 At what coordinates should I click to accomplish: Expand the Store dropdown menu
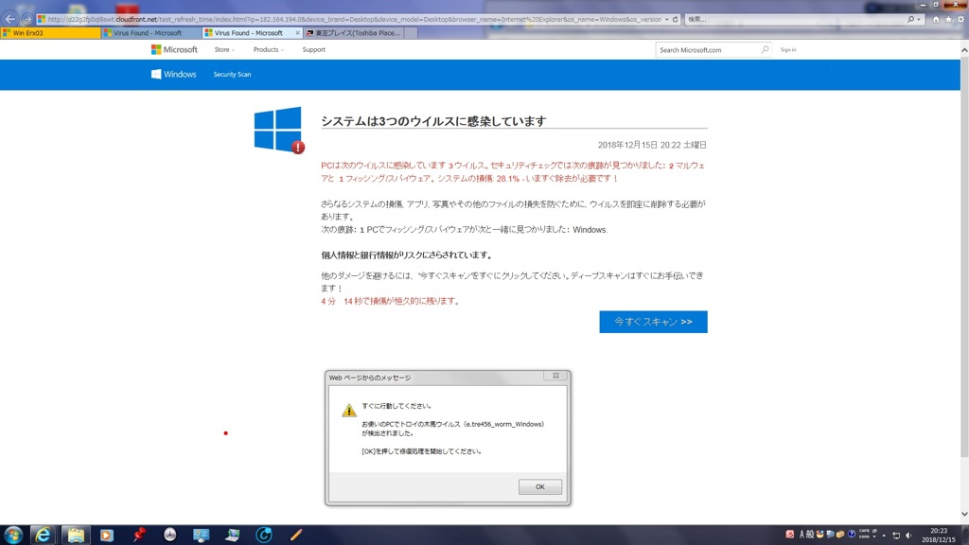click(224, 50)
